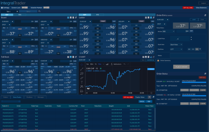Open the RFS tab in Board panel
This screenshot has width=209, height=132.
tap(20, 15)
